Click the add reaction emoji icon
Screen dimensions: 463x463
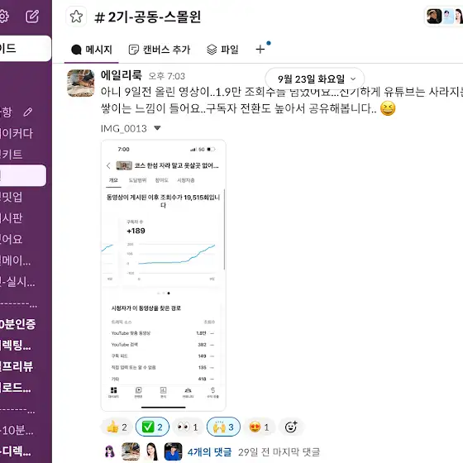(291, 427)
